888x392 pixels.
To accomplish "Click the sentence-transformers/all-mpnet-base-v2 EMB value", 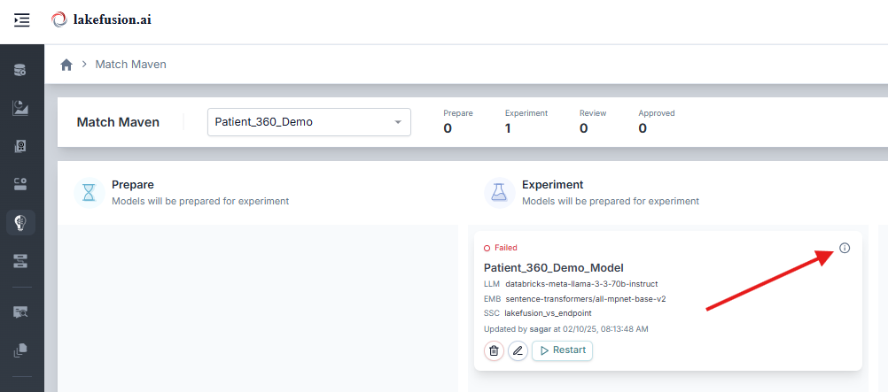I will pos(586,299).
